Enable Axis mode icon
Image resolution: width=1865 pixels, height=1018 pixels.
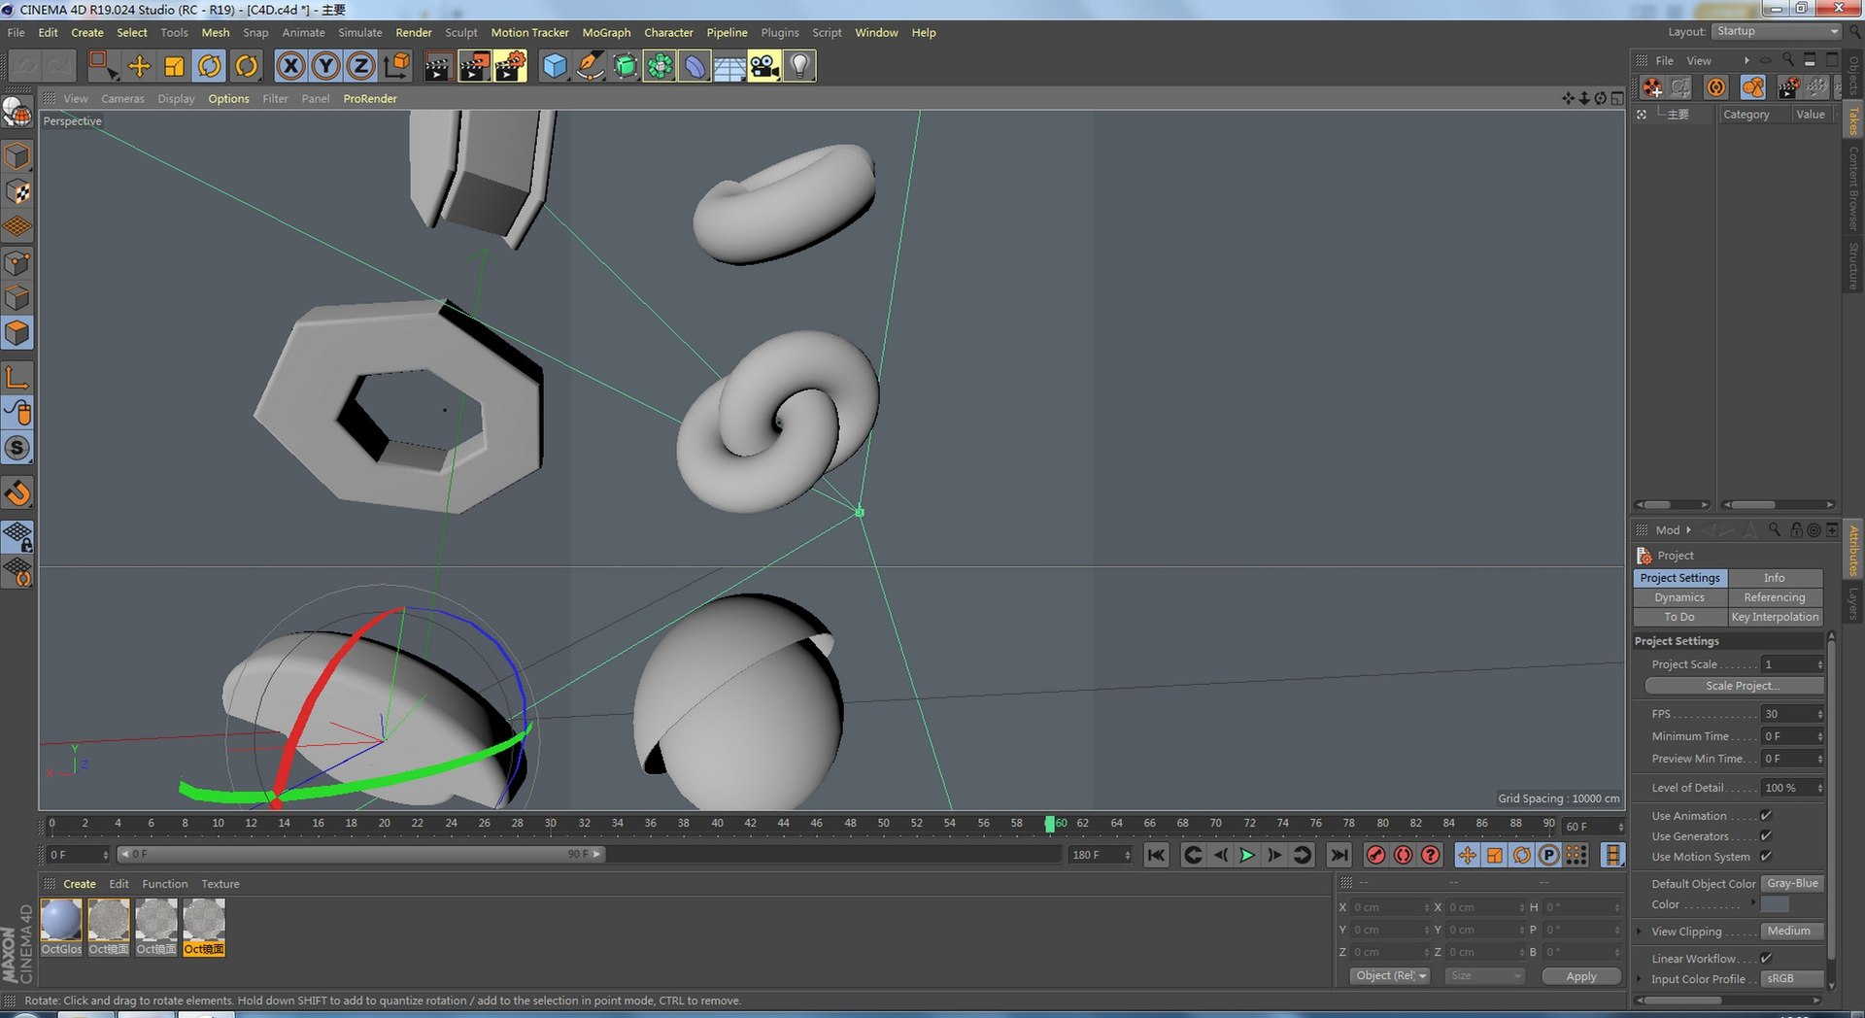17,378
